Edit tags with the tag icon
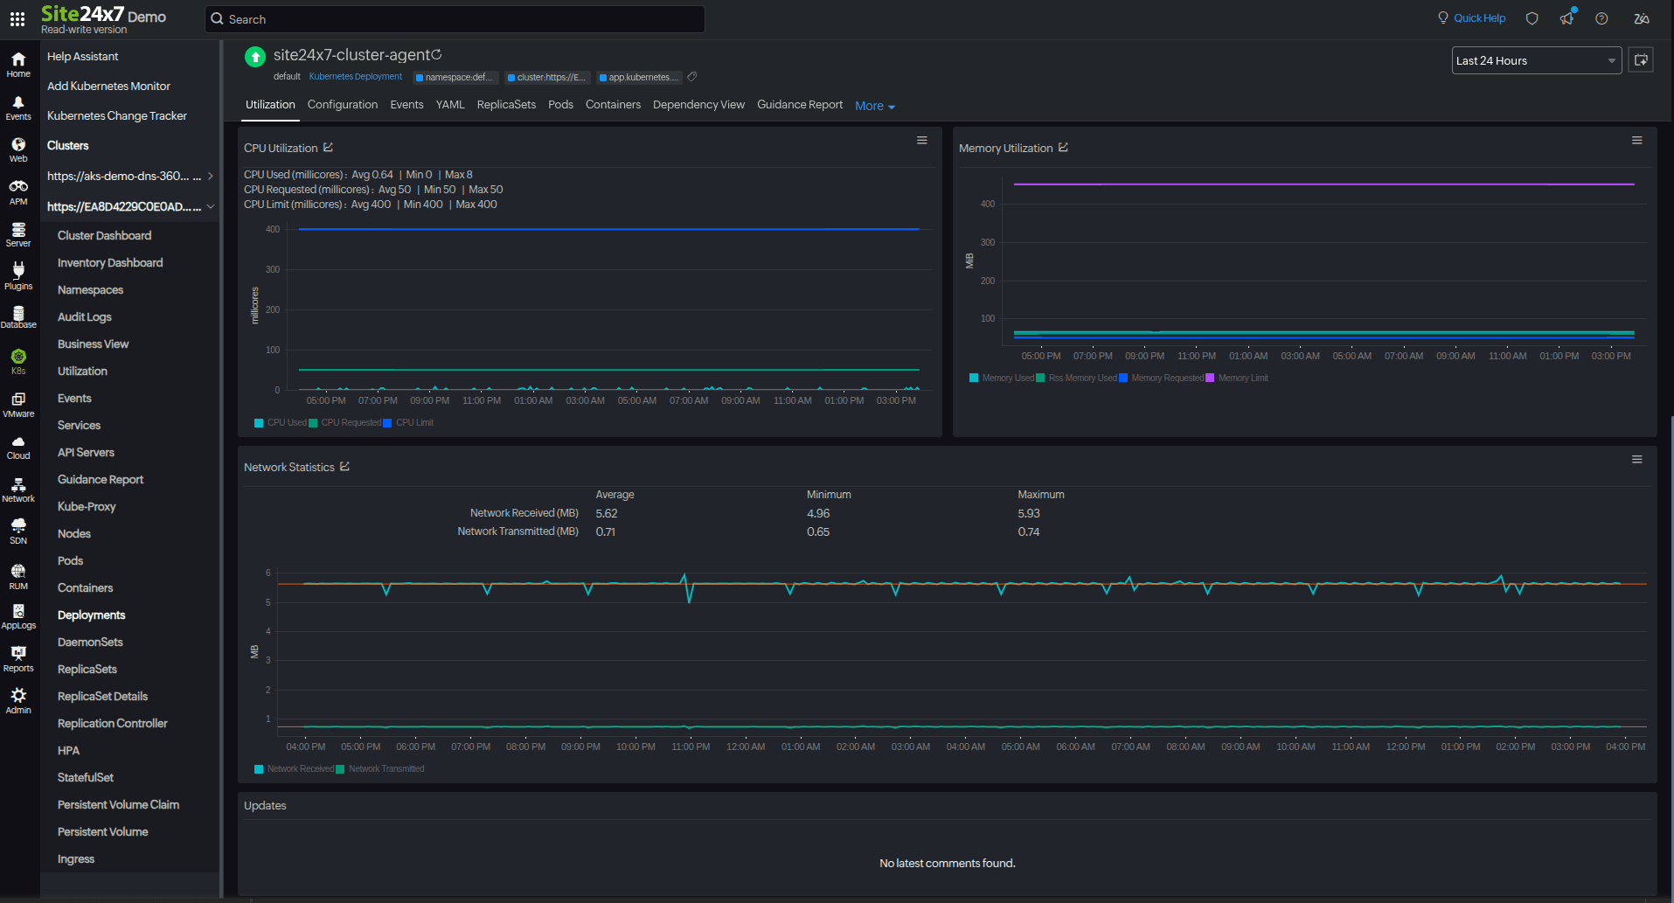This screenshot has height=903, width=1674. tap(691, 77)
